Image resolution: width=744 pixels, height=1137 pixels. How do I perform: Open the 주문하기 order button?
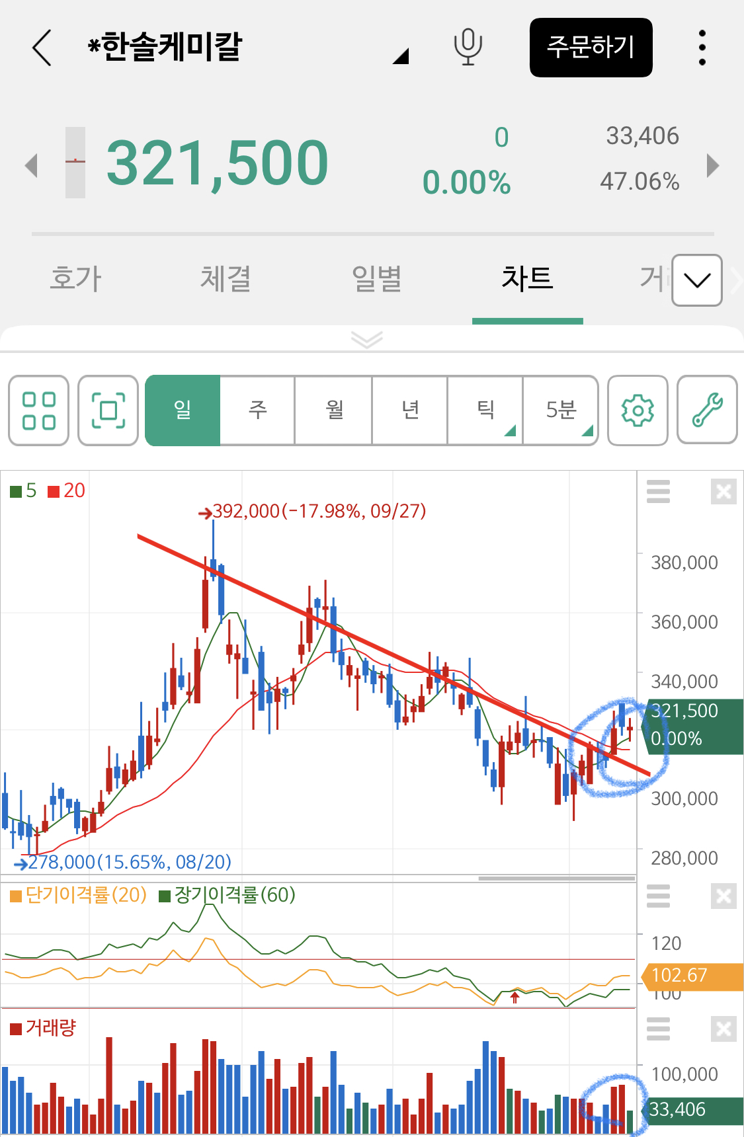tap(591, 48)
